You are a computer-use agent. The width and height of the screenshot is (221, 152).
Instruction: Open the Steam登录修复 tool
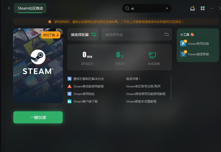click(195, 54)
